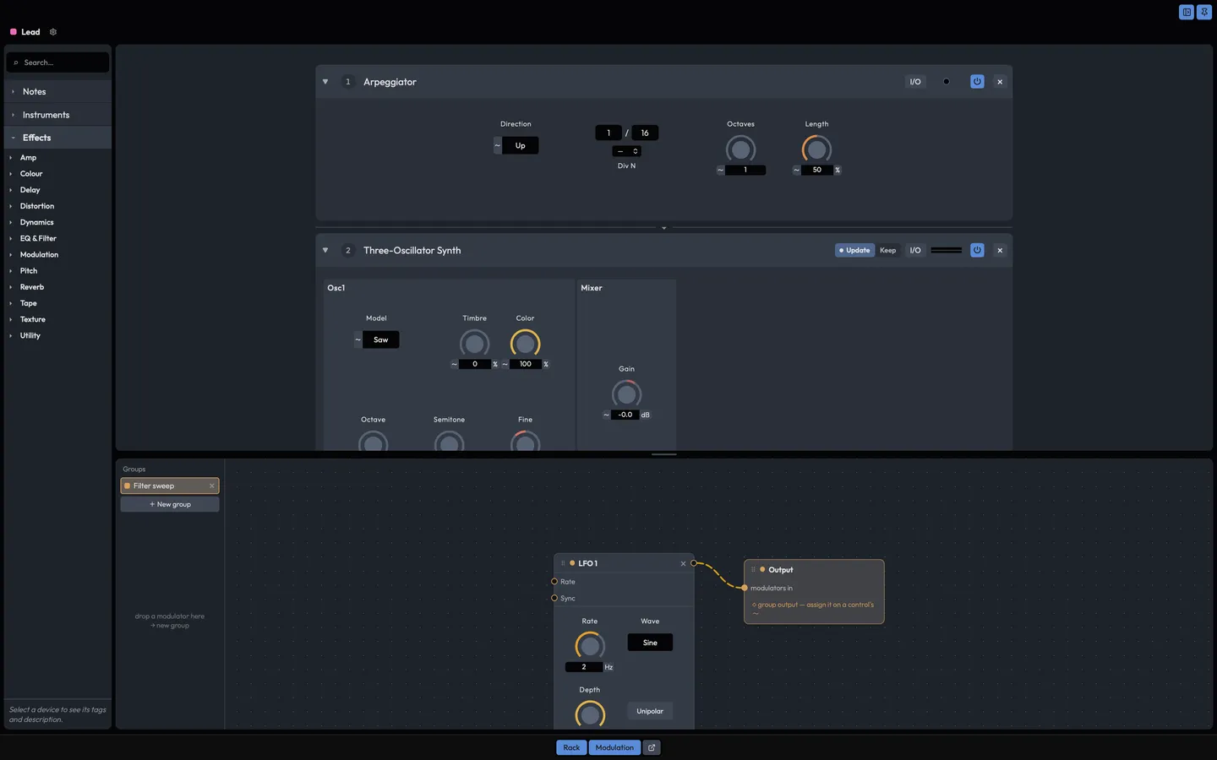Viewport: 1217px width, 760px height.
Task: Click the LFO 1 output port
Action: pos(694,563)
